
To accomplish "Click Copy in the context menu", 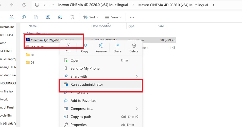I will point(84,48).
